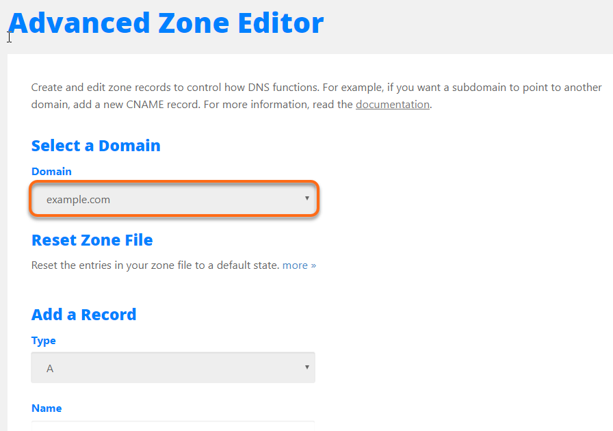
Task: Click the 'Add a Record' heading
Action: coord(83,314)
